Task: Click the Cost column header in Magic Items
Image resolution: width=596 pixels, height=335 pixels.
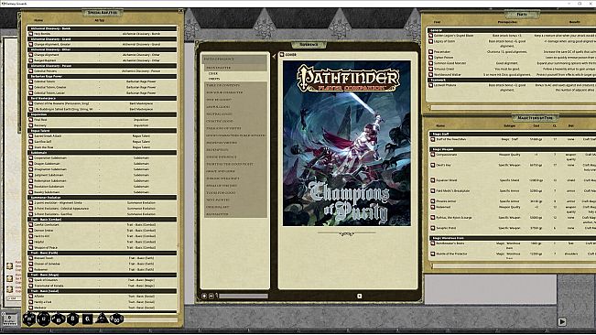Action: [x=536, y=125]
